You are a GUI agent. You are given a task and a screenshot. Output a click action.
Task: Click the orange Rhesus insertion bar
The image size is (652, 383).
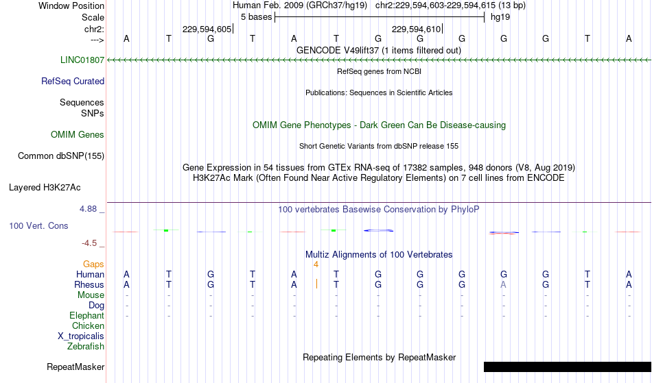click(x=317, y=284)
